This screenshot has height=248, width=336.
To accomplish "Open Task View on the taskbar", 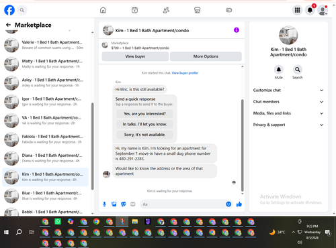I will coord(32,232).
